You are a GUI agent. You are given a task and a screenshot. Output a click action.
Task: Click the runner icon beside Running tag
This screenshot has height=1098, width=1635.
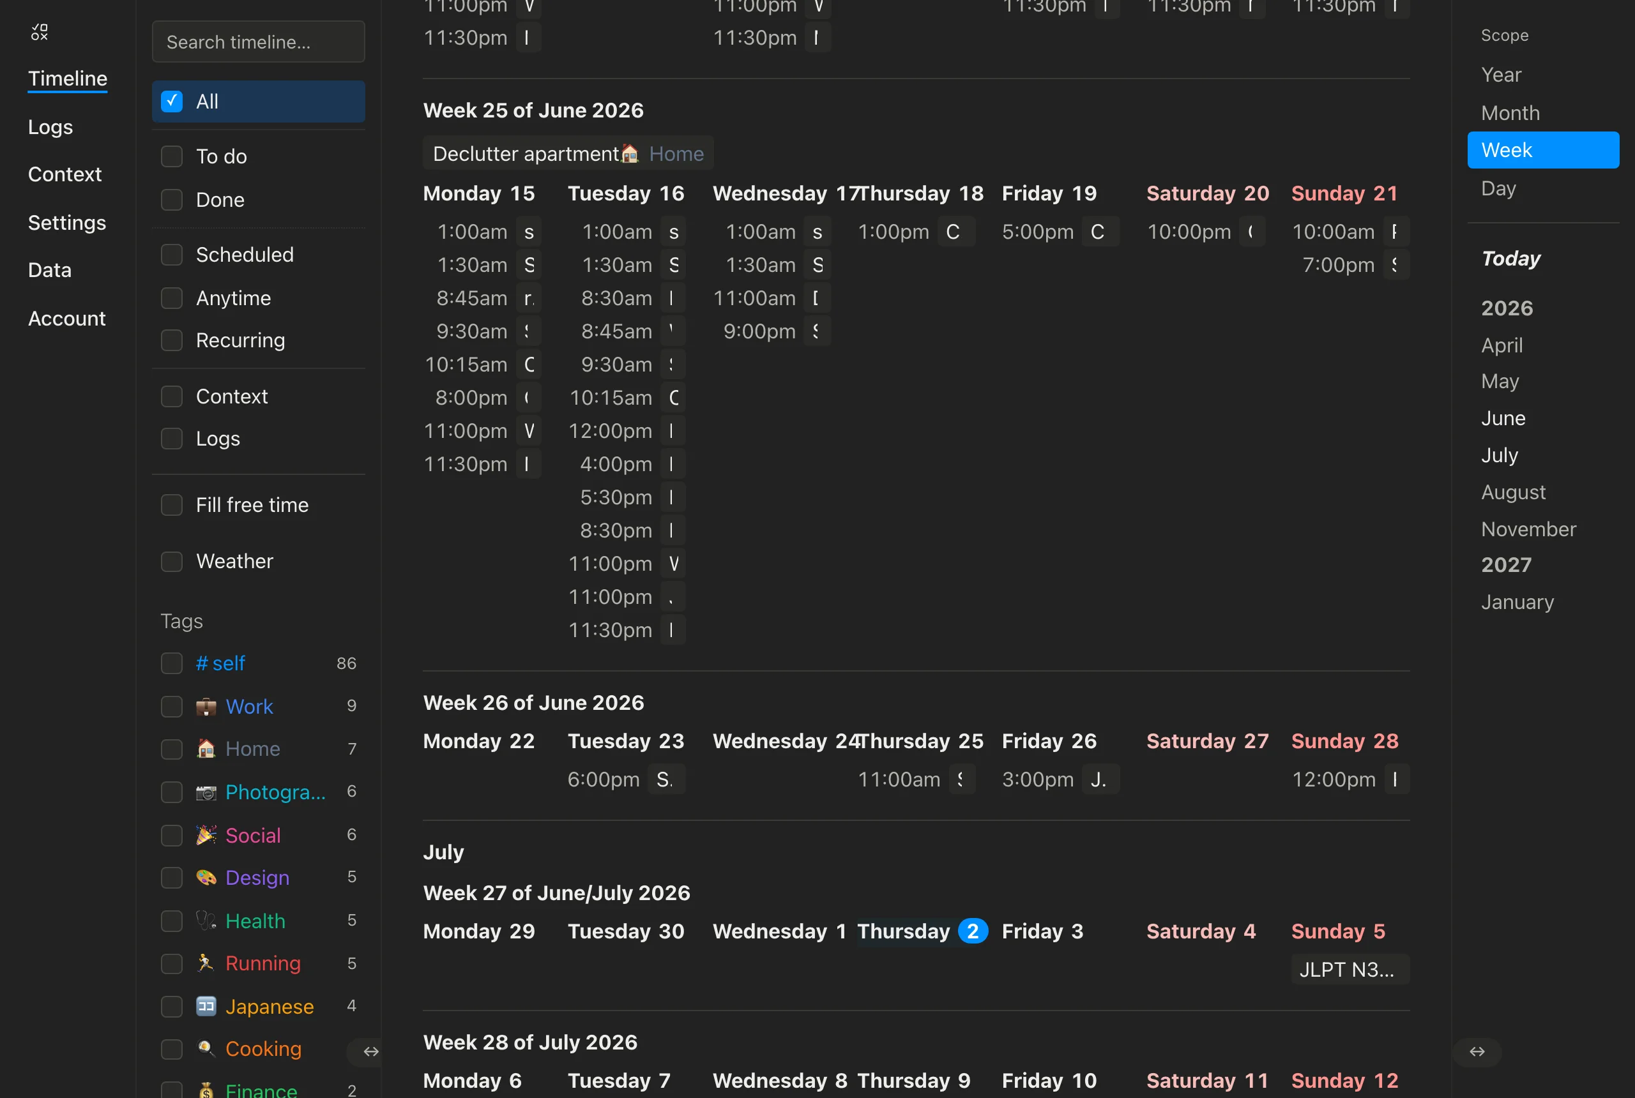206,963
